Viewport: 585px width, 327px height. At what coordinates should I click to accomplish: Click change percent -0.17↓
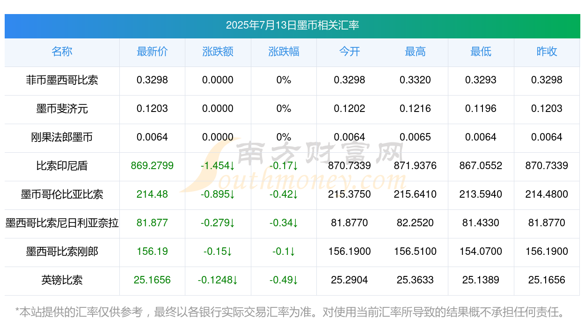[284, 166]
